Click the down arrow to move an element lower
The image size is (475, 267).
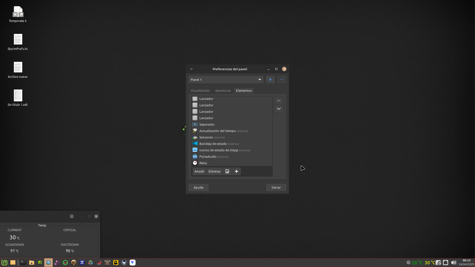pos(279,109)
